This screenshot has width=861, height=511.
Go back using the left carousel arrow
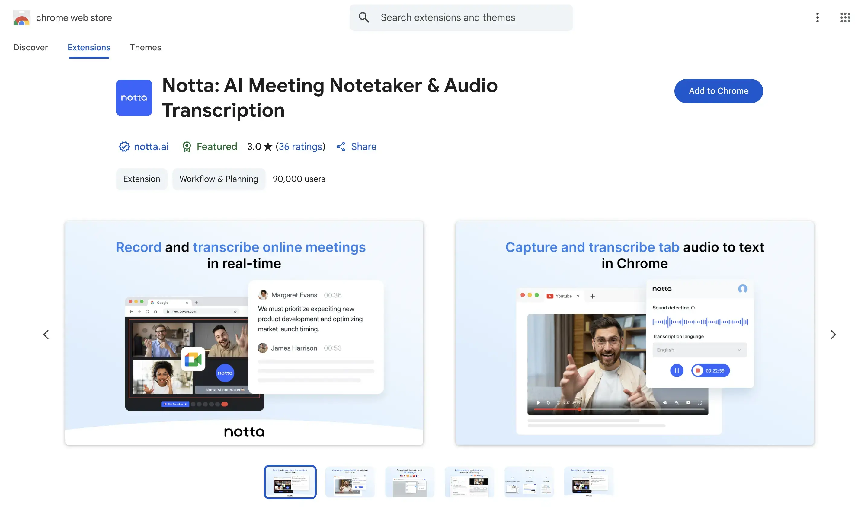tap(46, 334)
